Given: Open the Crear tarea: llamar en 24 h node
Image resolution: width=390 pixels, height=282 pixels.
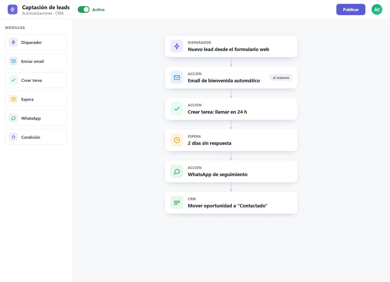Looking at the screenshot, I should 231,109.
